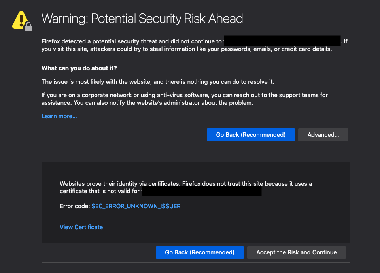Click the paragraph starting 'If you are on a corporate network'

(x=184, y=99)
